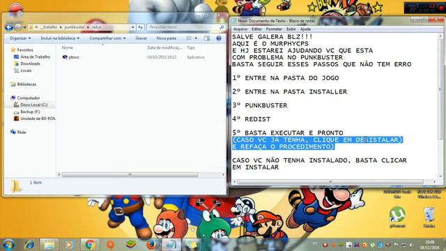This screenshot has width=446, height=251.
Task: Open Windows Explorer taskbar icon
Action: (x=49, y=245)
